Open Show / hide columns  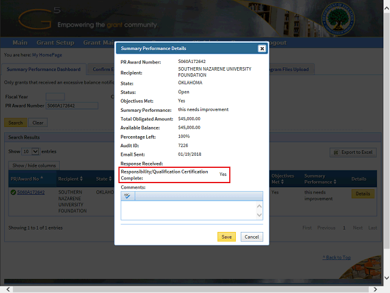coord(34,165)
